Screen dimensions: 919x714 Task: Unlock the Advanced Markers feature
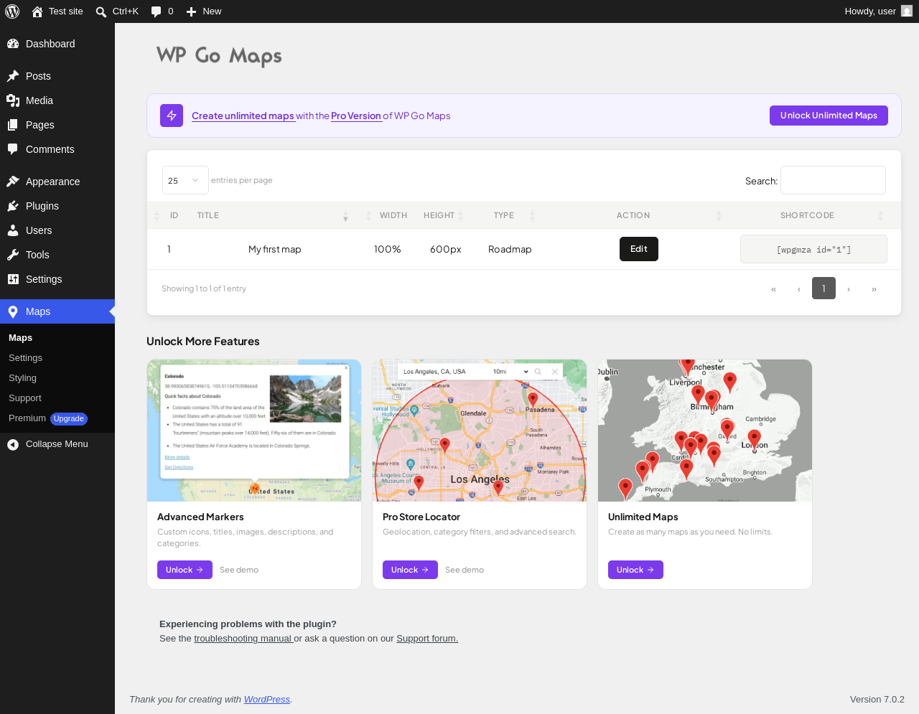[185, 570]
